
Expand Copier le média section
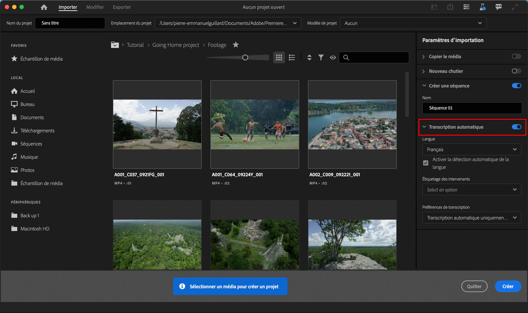(423, 57)
